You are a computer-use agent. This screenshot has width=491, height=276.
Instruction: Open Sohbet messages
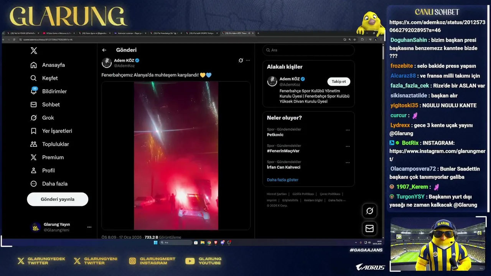(45, 105)
